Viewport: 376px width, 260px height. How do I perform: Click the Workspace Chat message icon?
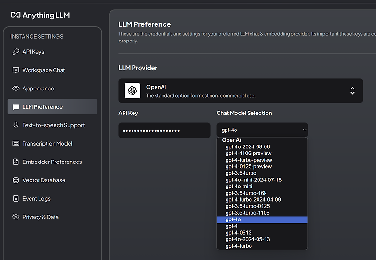tap(16, 70)
